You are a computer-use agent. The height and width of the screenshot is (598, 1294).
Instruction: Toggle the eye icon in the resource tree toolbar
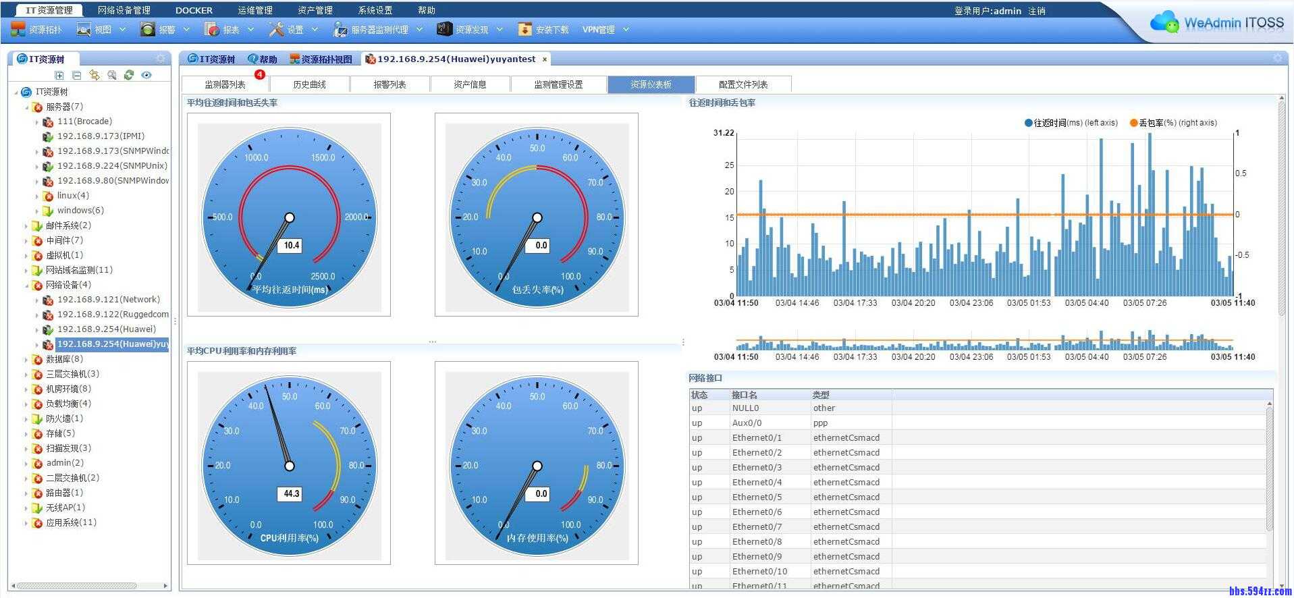click(146, 76)
